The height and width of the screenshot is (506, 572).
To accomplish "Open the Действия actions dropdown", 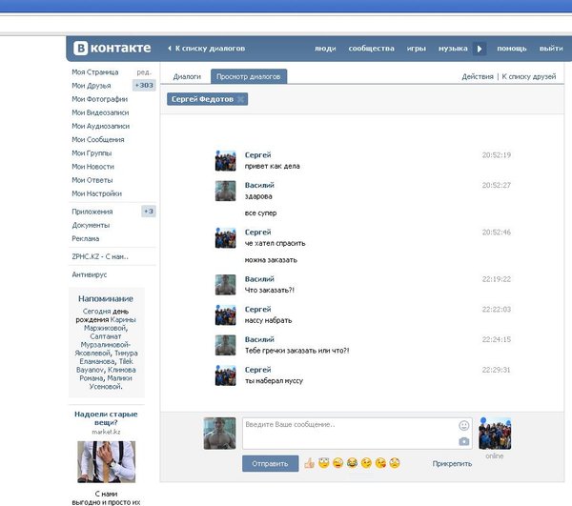I will pos(478,76).
